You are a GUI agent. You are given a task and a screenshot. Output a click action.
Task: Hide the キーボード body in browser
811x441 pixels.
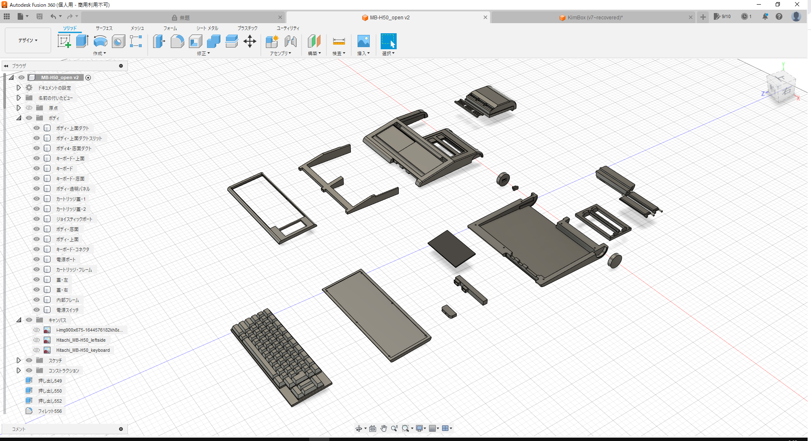click(x=37, y=168)
